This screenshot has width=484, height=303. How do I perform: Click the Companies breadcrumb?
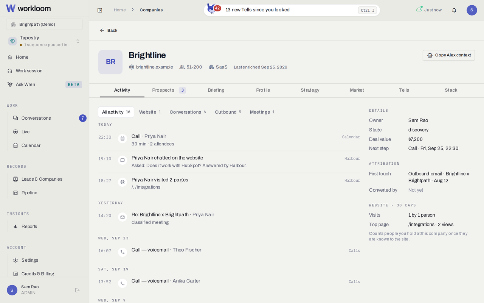tap(151, 10)
